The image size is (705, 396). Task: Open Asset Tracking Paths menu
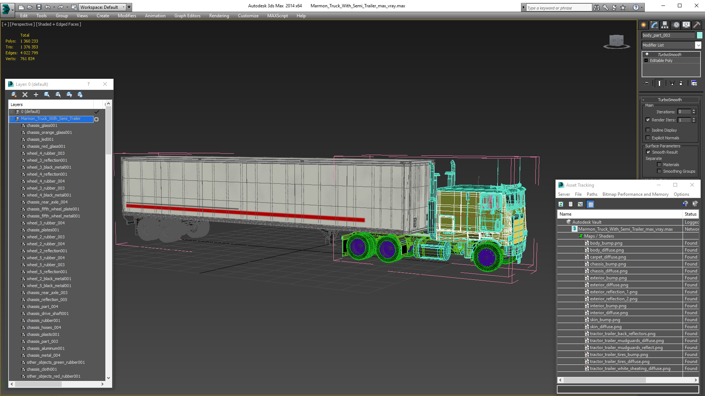coord(592,194)
